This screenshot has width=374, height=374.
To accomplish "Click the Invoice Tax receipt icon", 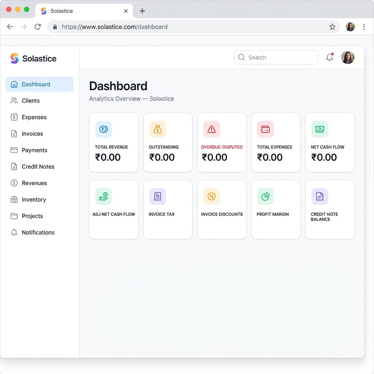I will [x=157, y=196].
